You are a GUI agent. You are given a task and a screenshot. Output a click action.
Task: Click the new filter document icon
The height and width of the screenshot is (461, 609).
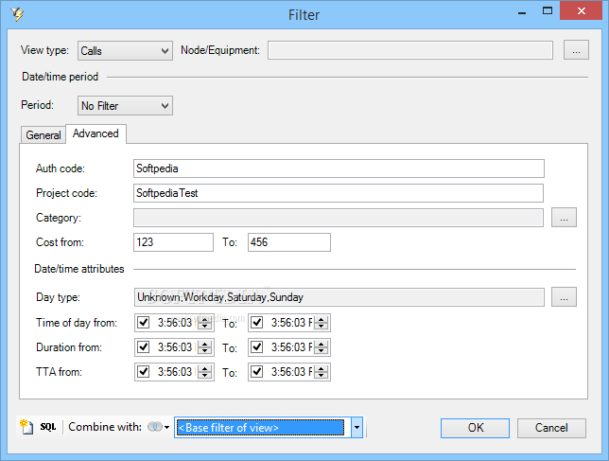(26, 427)
